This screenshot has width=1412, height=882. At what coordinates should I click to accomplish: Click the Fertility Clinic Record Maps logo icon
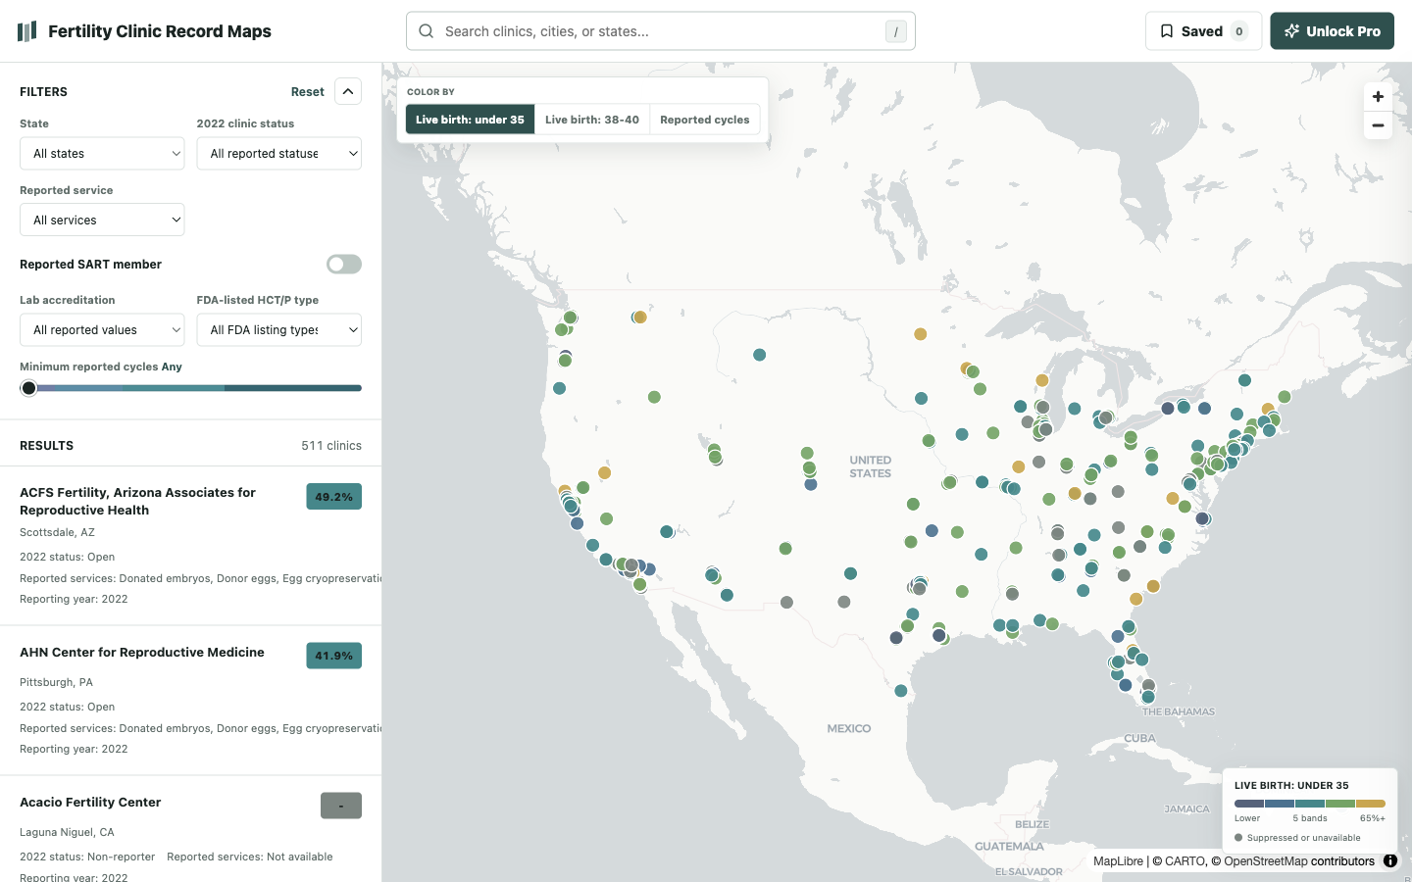tap(26, 31)
